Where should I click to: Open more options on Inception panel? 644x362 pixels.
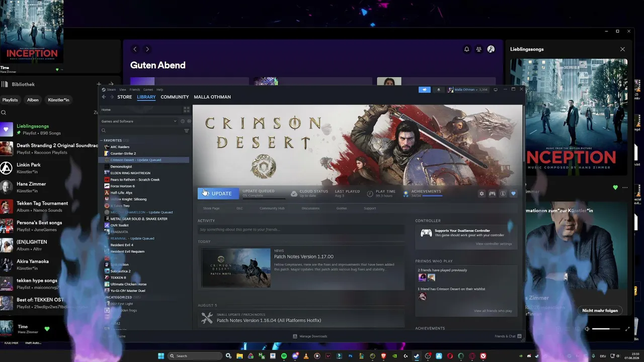click(x=625, y=188)
